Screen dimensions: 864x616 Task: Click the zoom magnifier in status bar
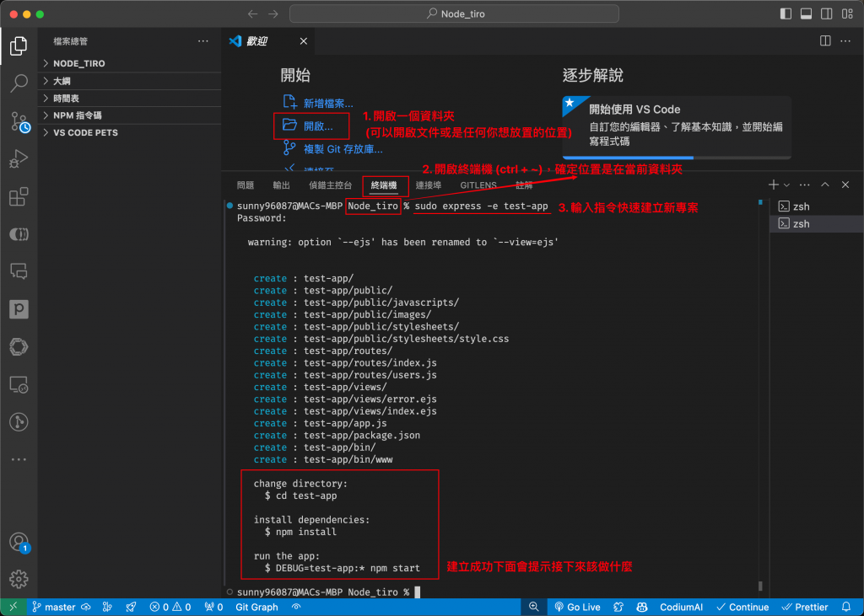[533, 607]
